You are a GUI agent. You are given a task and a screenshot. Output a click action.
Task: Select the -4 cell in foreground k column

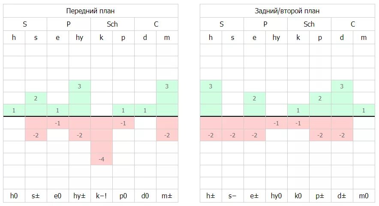(x=102, y=159)
